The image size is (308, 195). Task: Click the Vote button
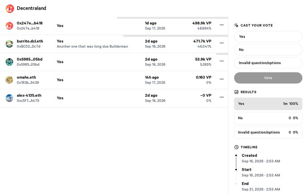pos(268,78)
